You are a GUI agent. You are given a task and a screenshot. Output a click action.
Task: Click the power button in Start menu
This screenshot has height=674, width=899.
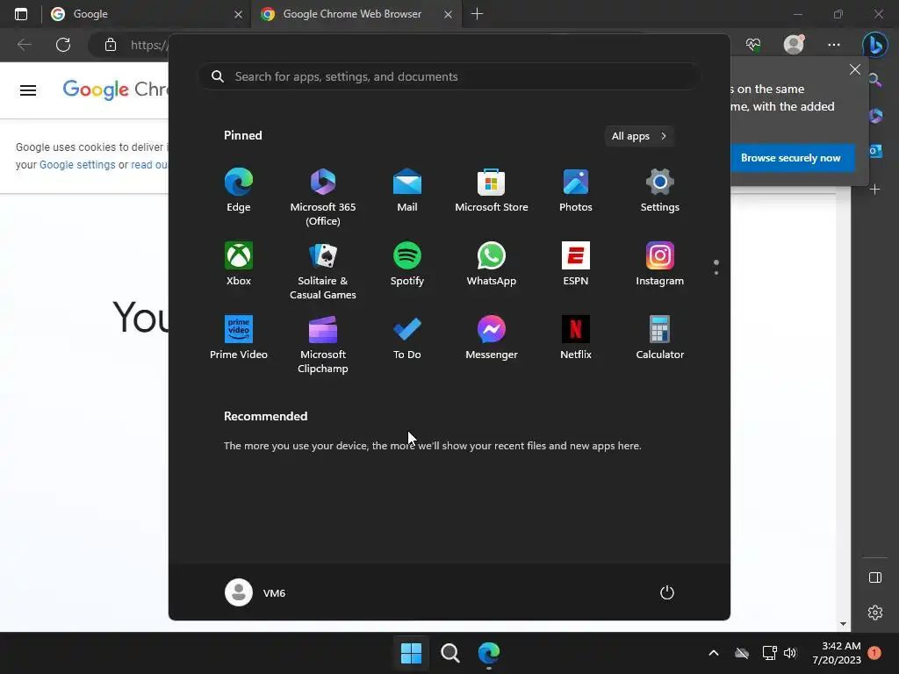(667, 592)
